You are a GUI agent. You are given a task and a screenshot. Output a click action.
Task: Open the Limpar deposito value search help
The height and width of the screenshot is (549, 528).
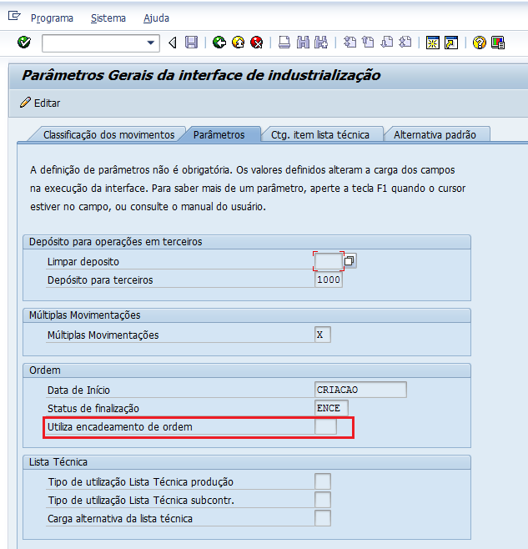coord(349,261)
